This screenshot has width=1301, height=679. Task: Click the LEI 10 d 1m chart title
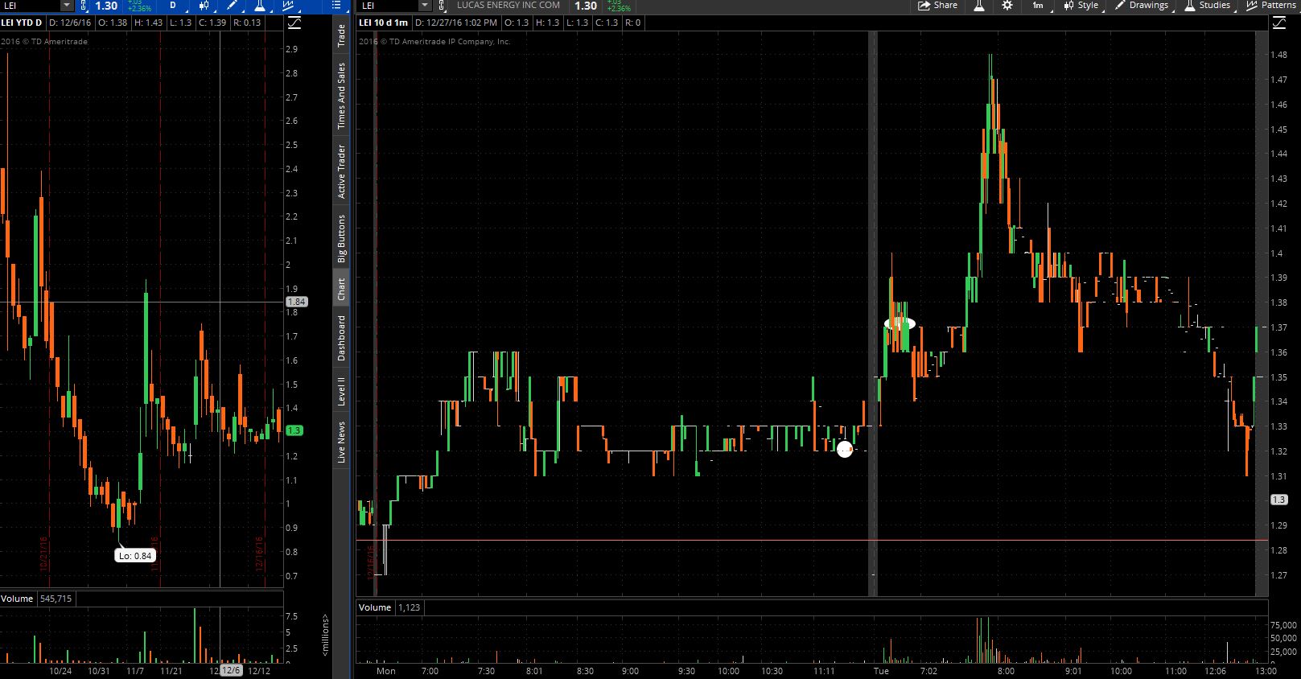[384, 23]
